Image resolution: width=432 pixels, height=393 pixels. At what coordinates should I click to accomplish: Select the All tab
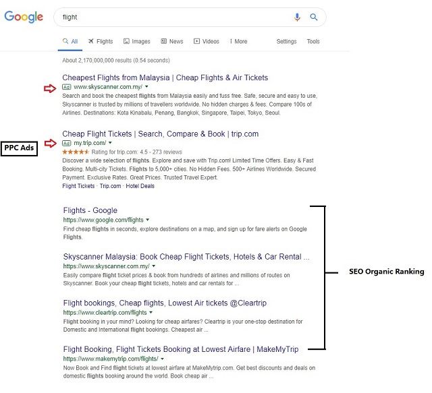coord(70,41)
